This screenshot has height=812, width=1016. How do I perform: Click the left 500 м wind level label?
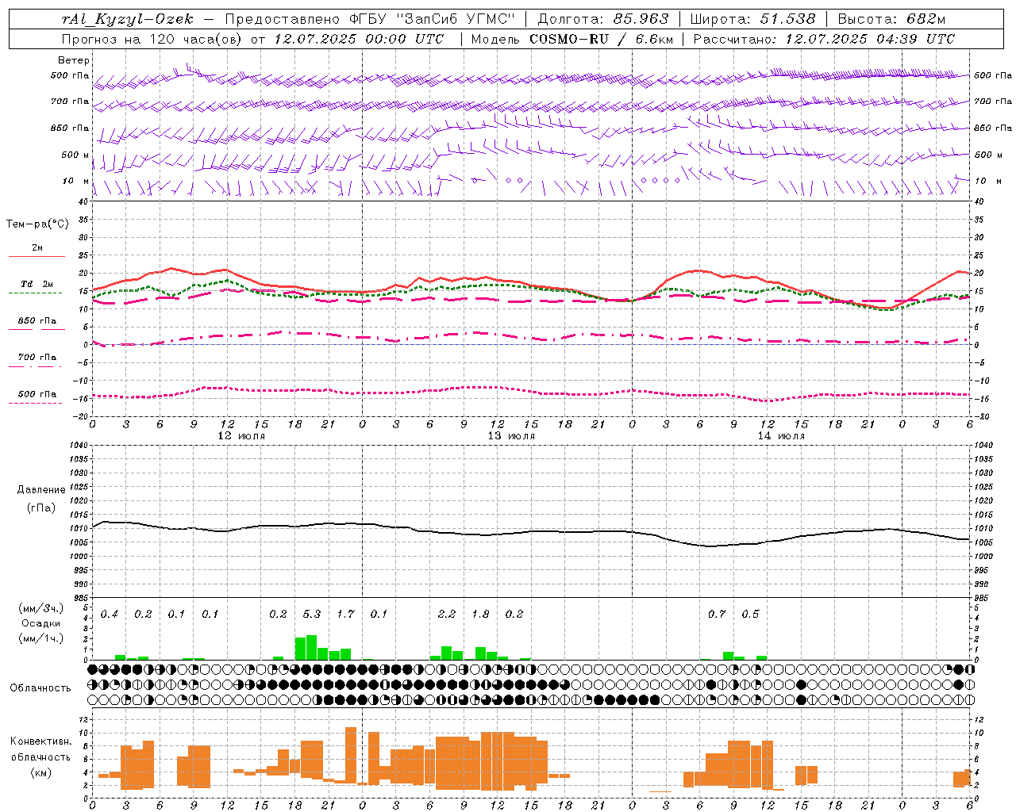[75, 155]
